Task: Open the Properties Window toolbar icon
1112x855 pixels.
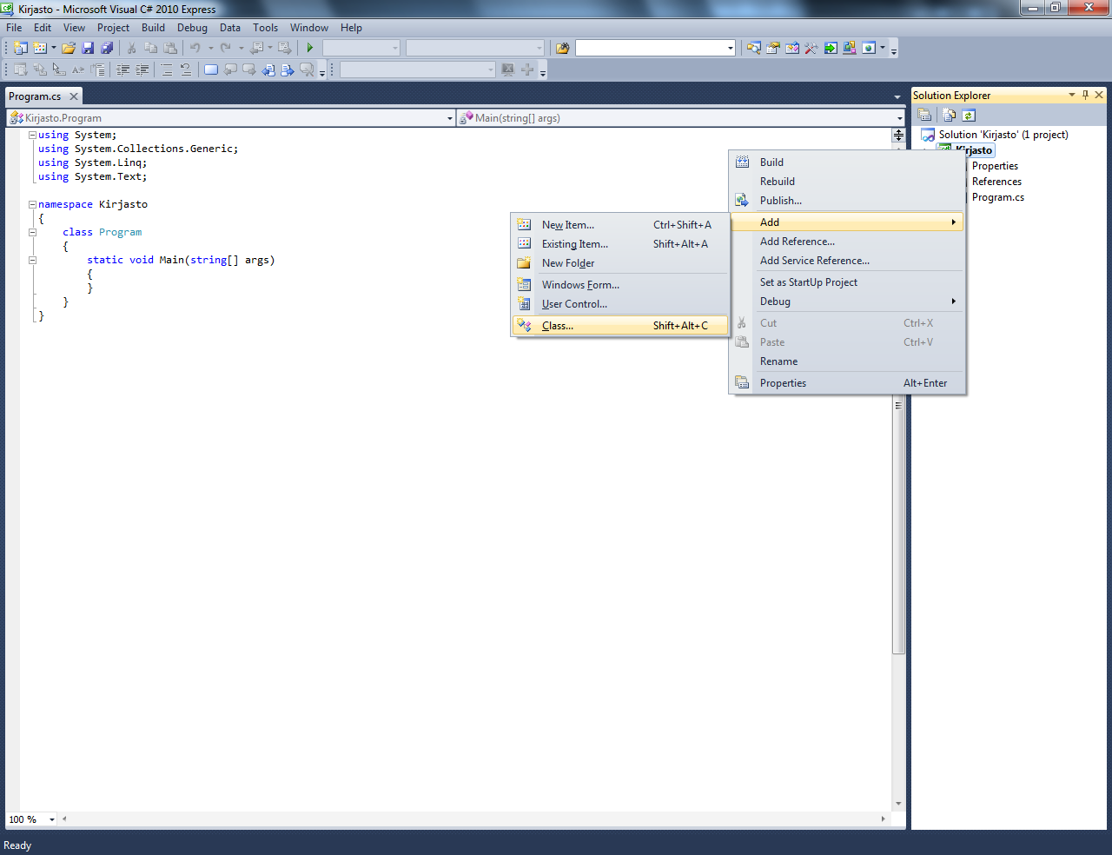Action: [772, 48]
